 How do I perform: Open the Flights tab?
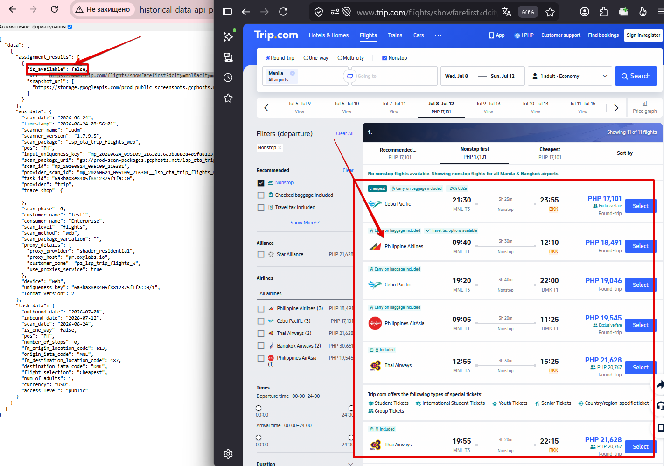368,35
